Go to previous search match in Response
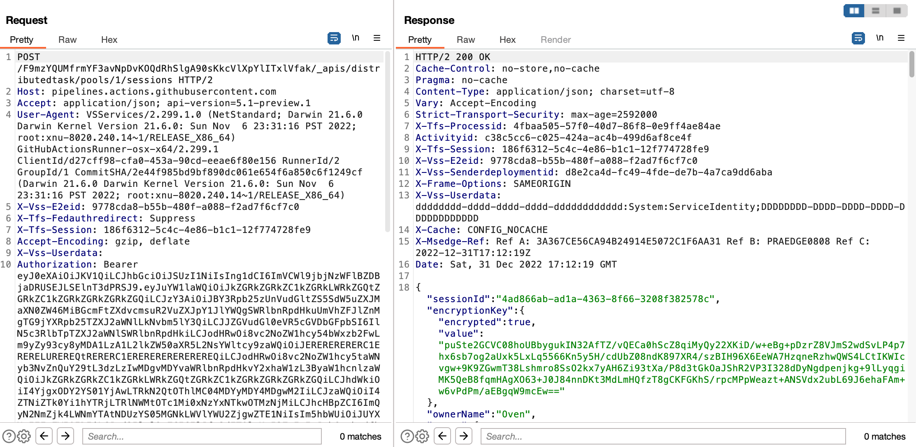This screenshot has width=916, height=447. point(443,436)
